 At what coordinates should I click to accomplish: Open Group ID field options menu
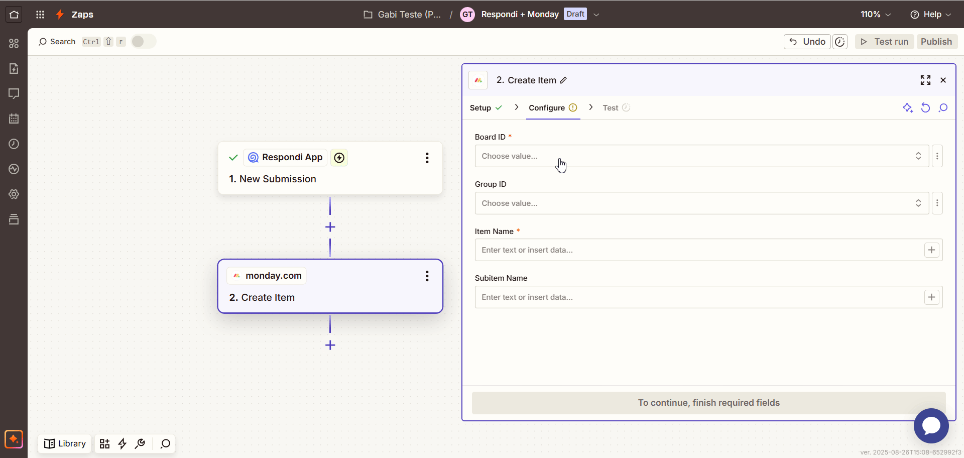tap(937, 203)
